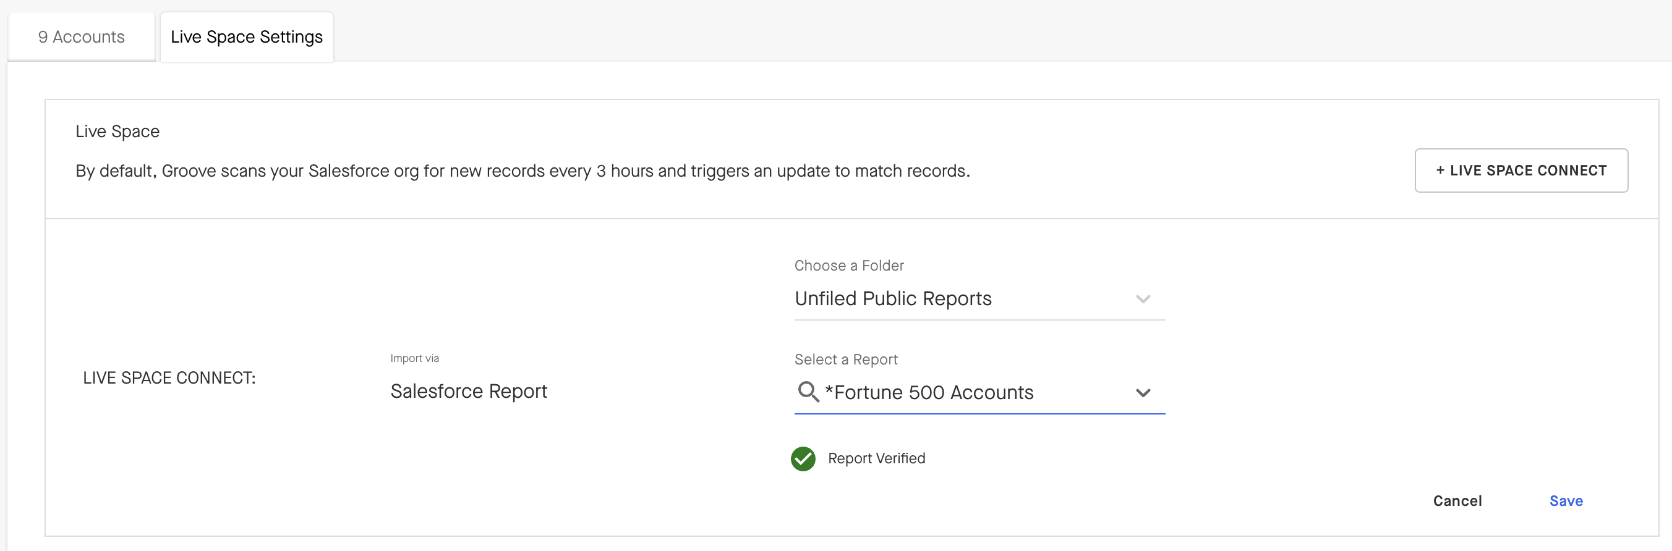Select the Unfiled Public Reports folder field

(x=893, y=299)
